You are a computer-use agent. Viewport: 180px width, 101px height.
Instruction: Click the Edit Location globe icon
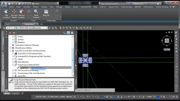6,12
